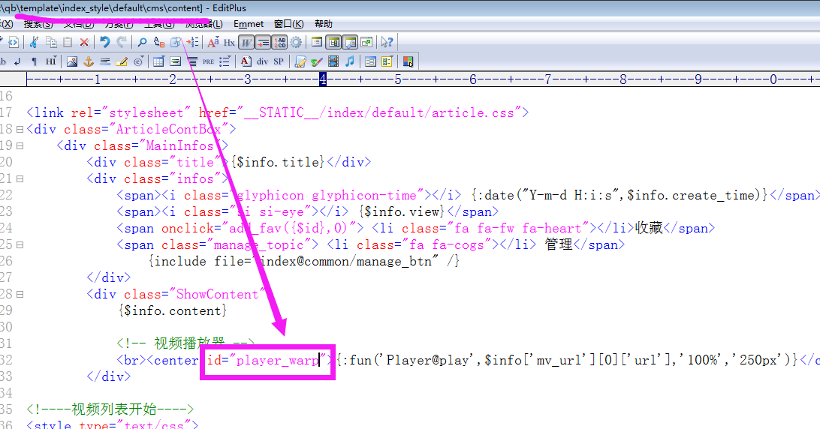Undo the last edit
Image resolution: width=820 pixels, height=429 pixels.
104,42
